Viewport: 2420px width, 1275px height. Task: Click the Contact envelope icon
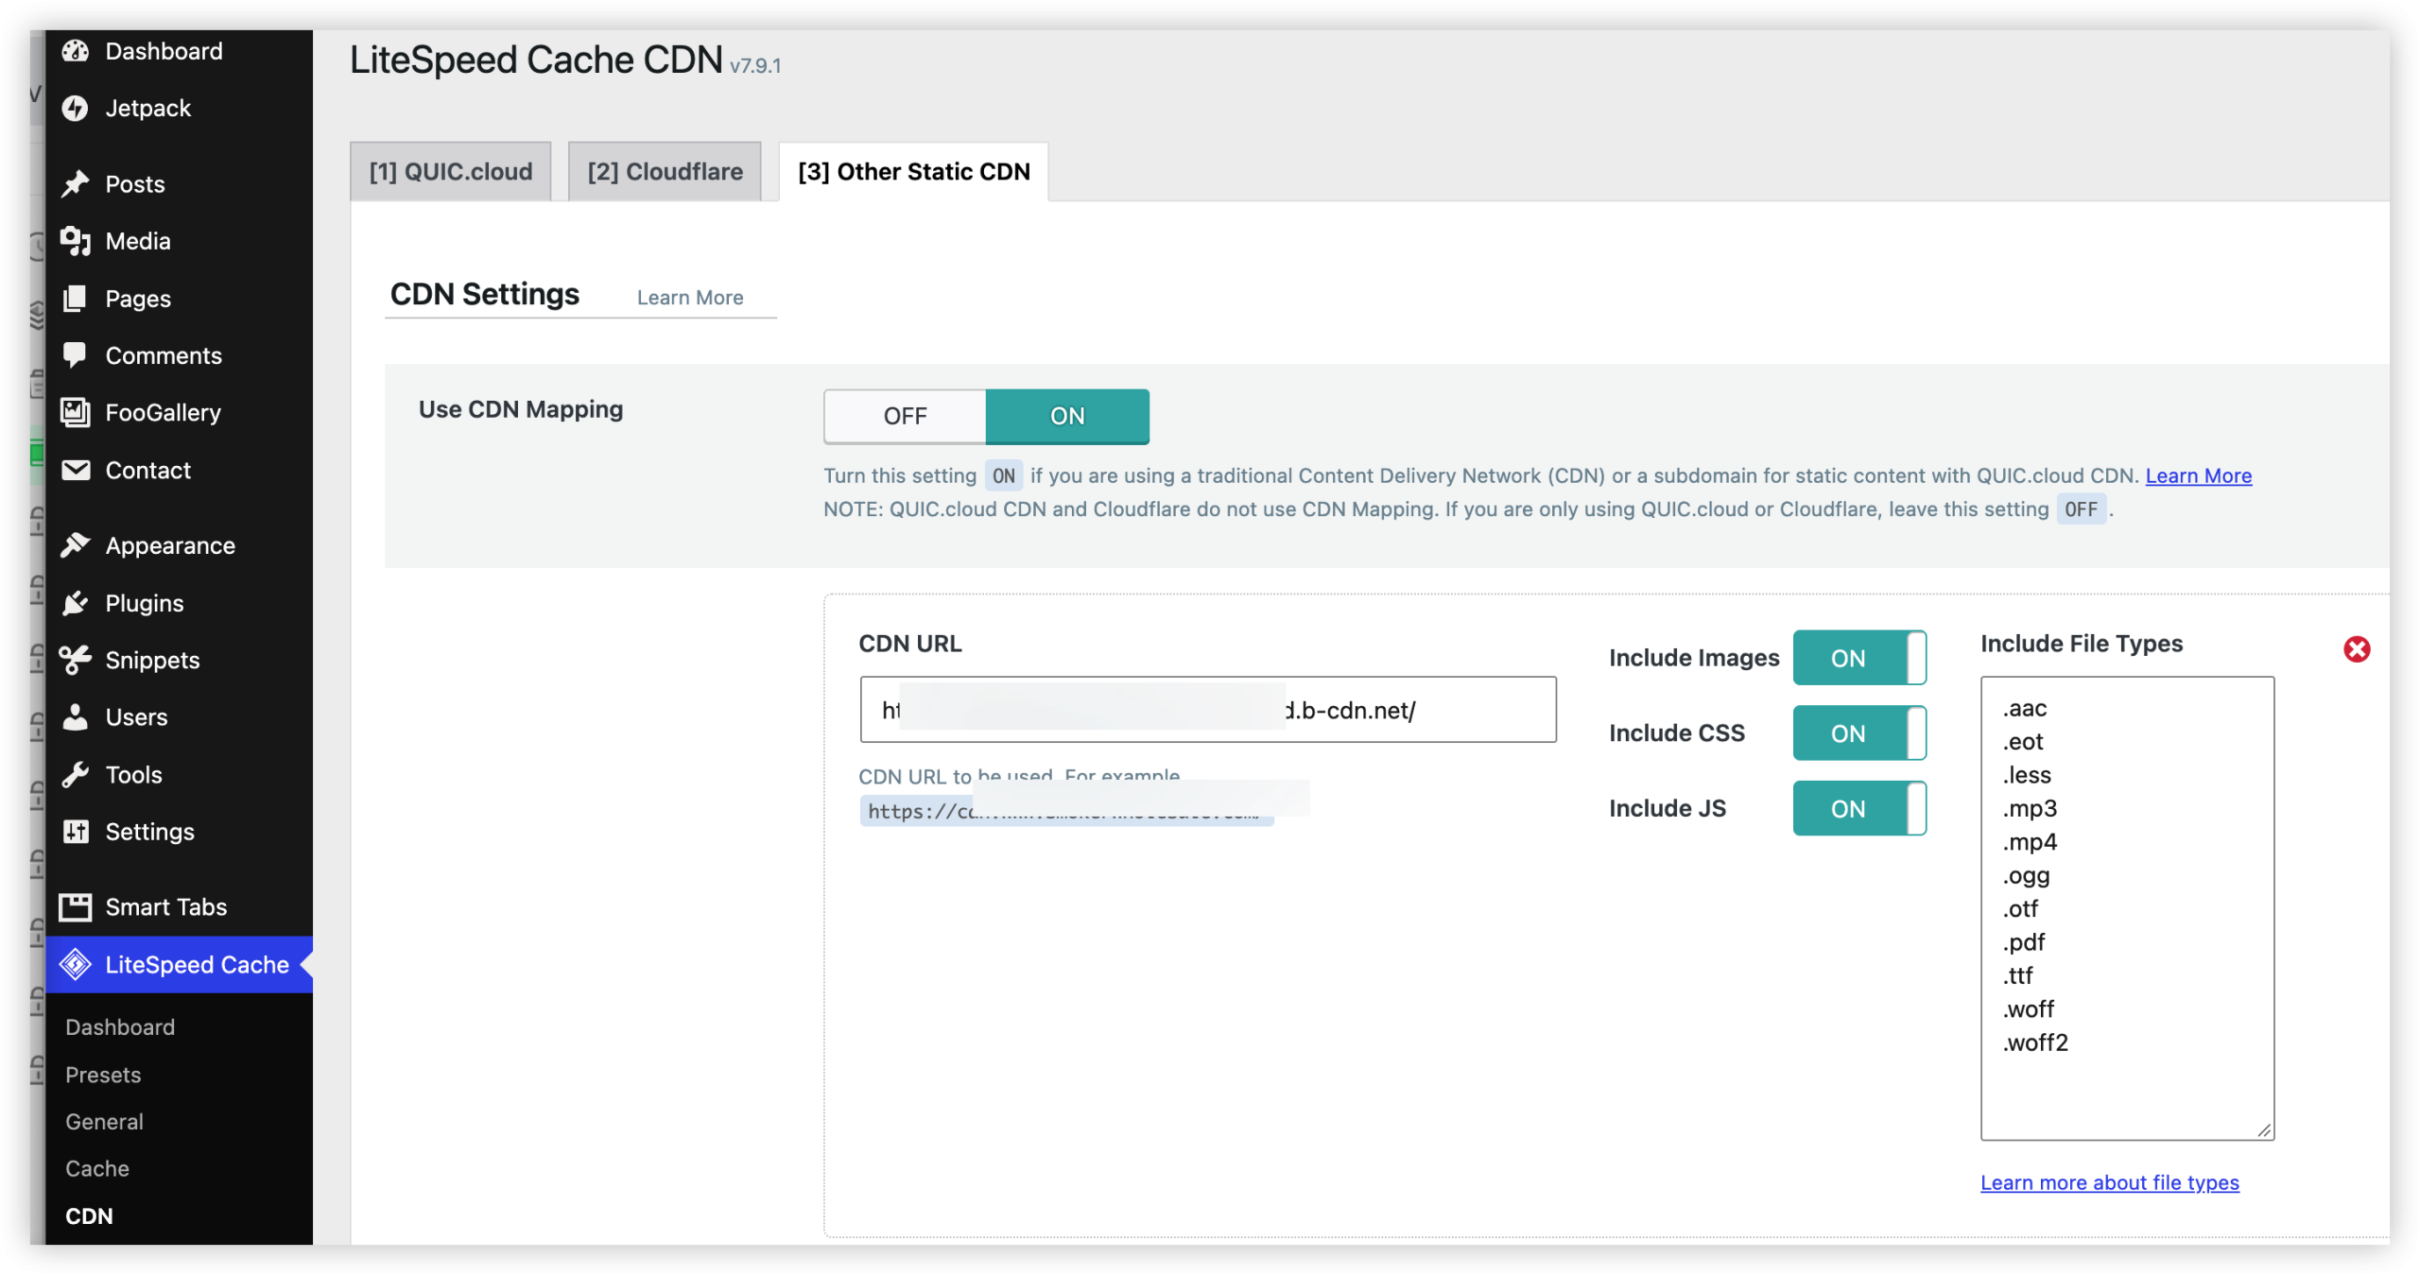[75, 470]
